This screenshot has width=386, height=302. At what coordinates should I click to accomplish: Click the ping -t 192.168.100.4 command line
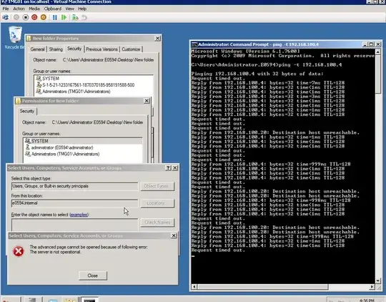pos(267,65)
